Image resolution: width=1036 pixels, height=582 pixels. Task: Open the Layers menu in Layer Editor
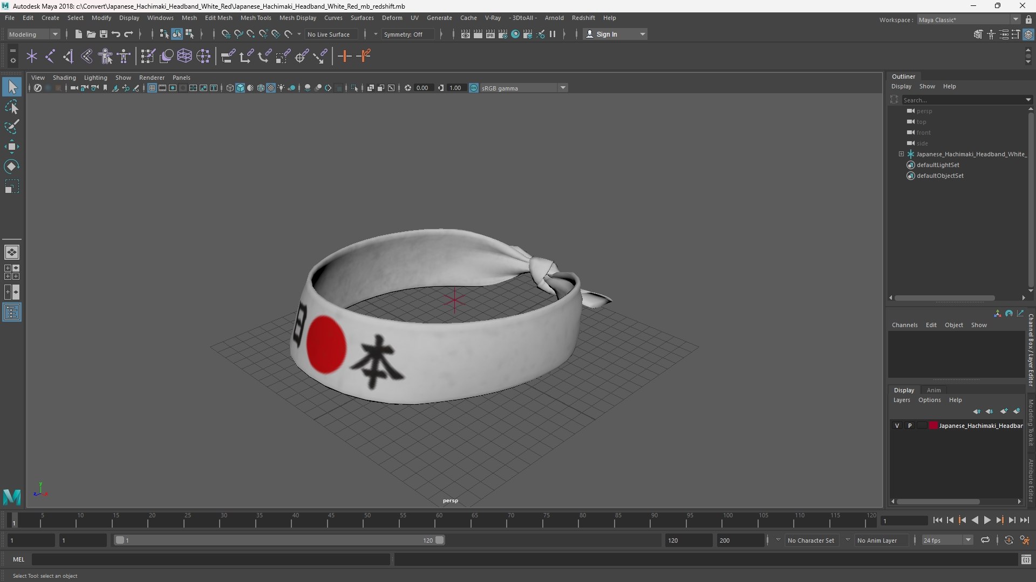coord(901,400)
